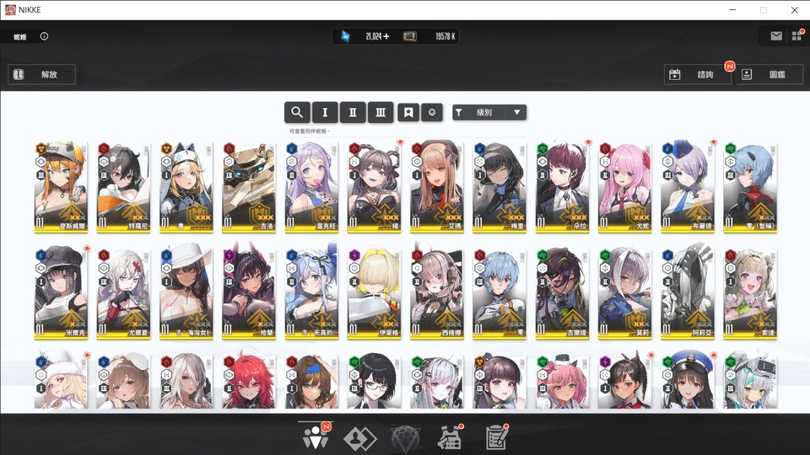Open the 解放 button

tap(42, 75)
